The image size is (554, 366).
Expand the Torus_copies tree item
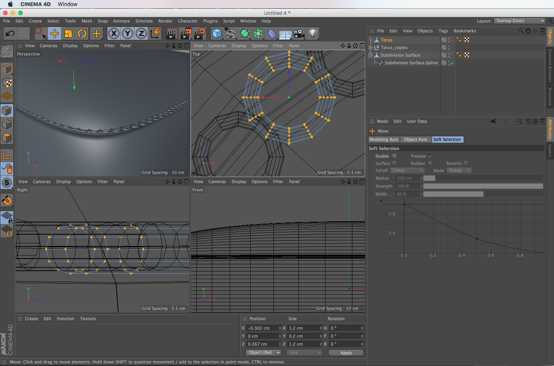[x=371, y=47]
